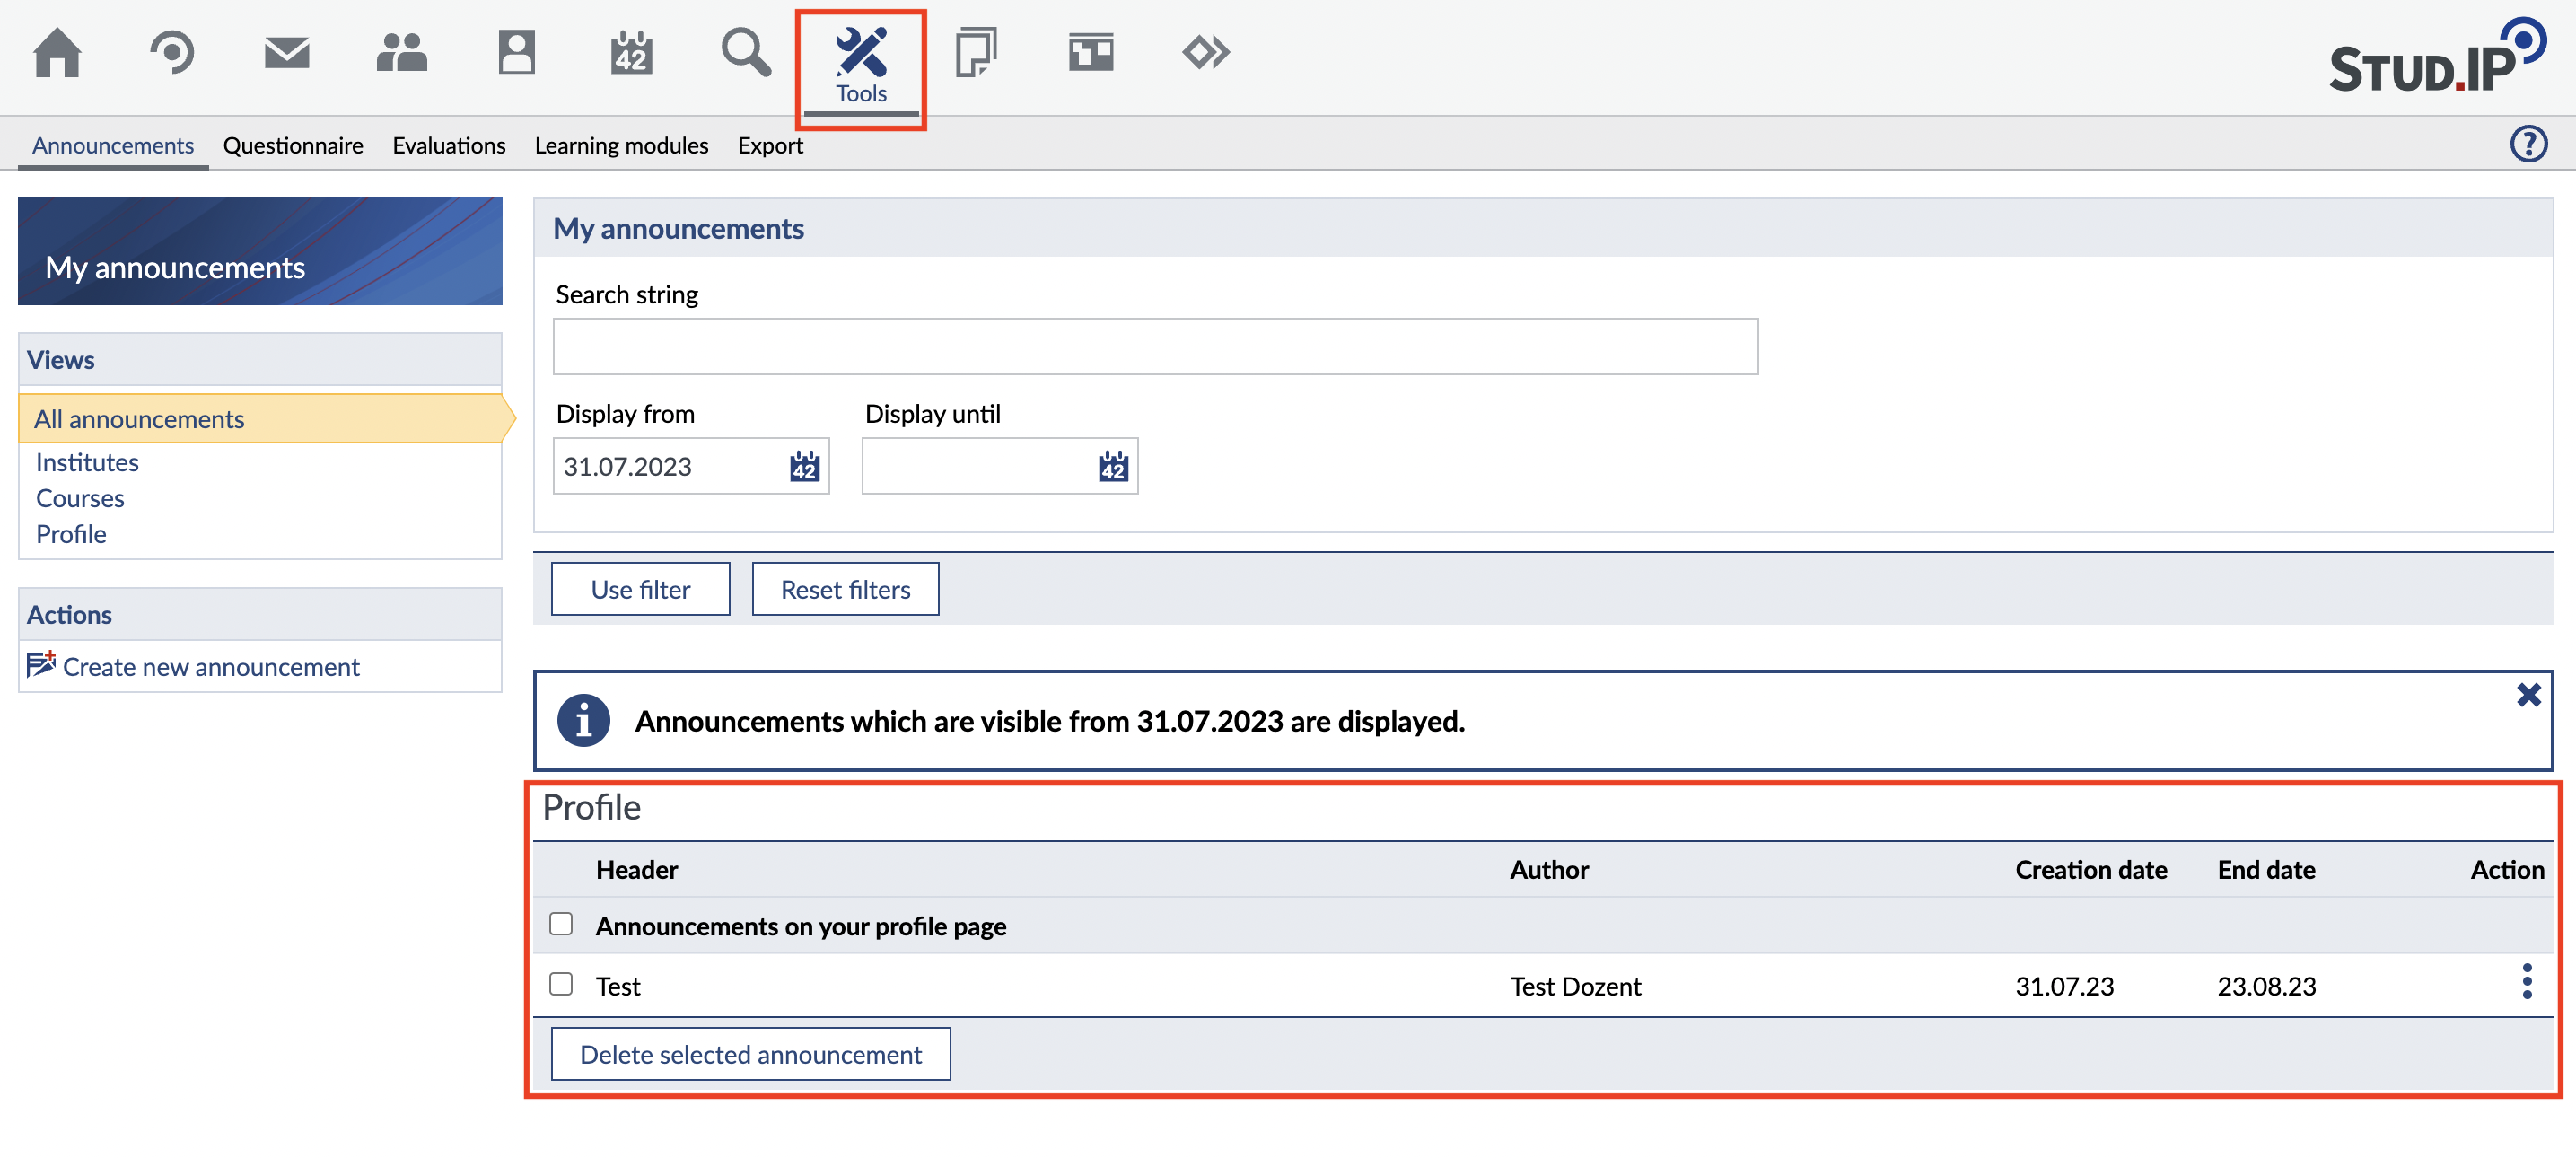Screen dimensions: 2576x1158
Task: Go to the Home start page icon
Action: pos(57,52)
